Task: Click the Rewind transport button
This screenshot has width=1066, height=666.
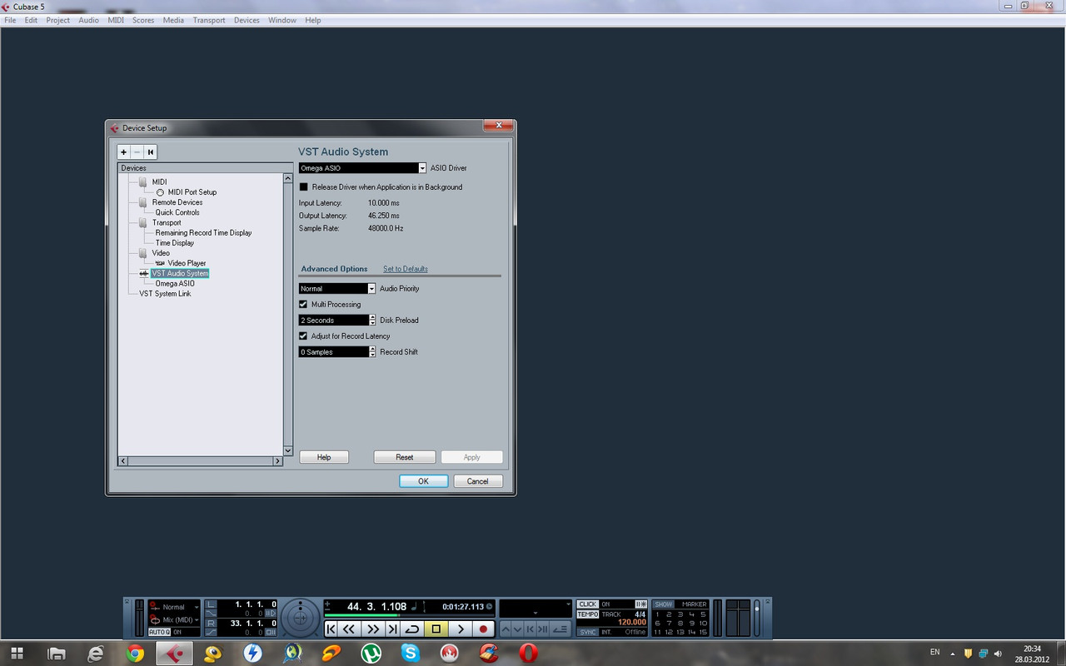Action: (351, 629)
